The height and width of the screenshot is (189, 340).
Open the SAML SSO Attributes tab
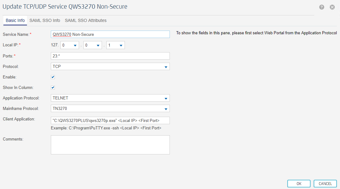coord(86,20)
